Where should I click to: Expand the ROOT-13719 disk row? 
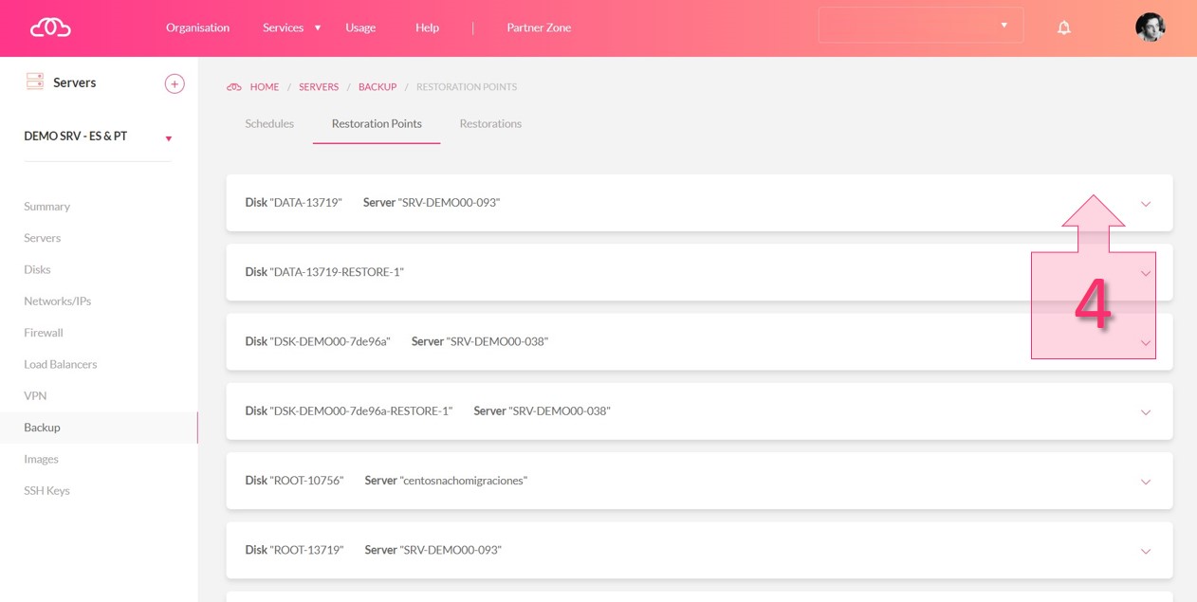1145,551
